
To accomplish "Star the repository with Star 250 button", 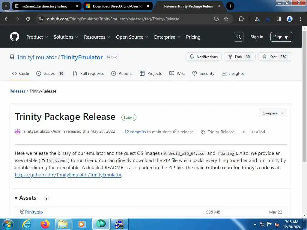I will point(275,57).
